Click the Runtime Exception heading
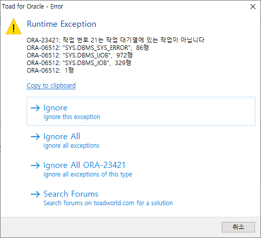The width and height of the screenshot is (261, 238). pyautogui.click(x=61, y=24)
